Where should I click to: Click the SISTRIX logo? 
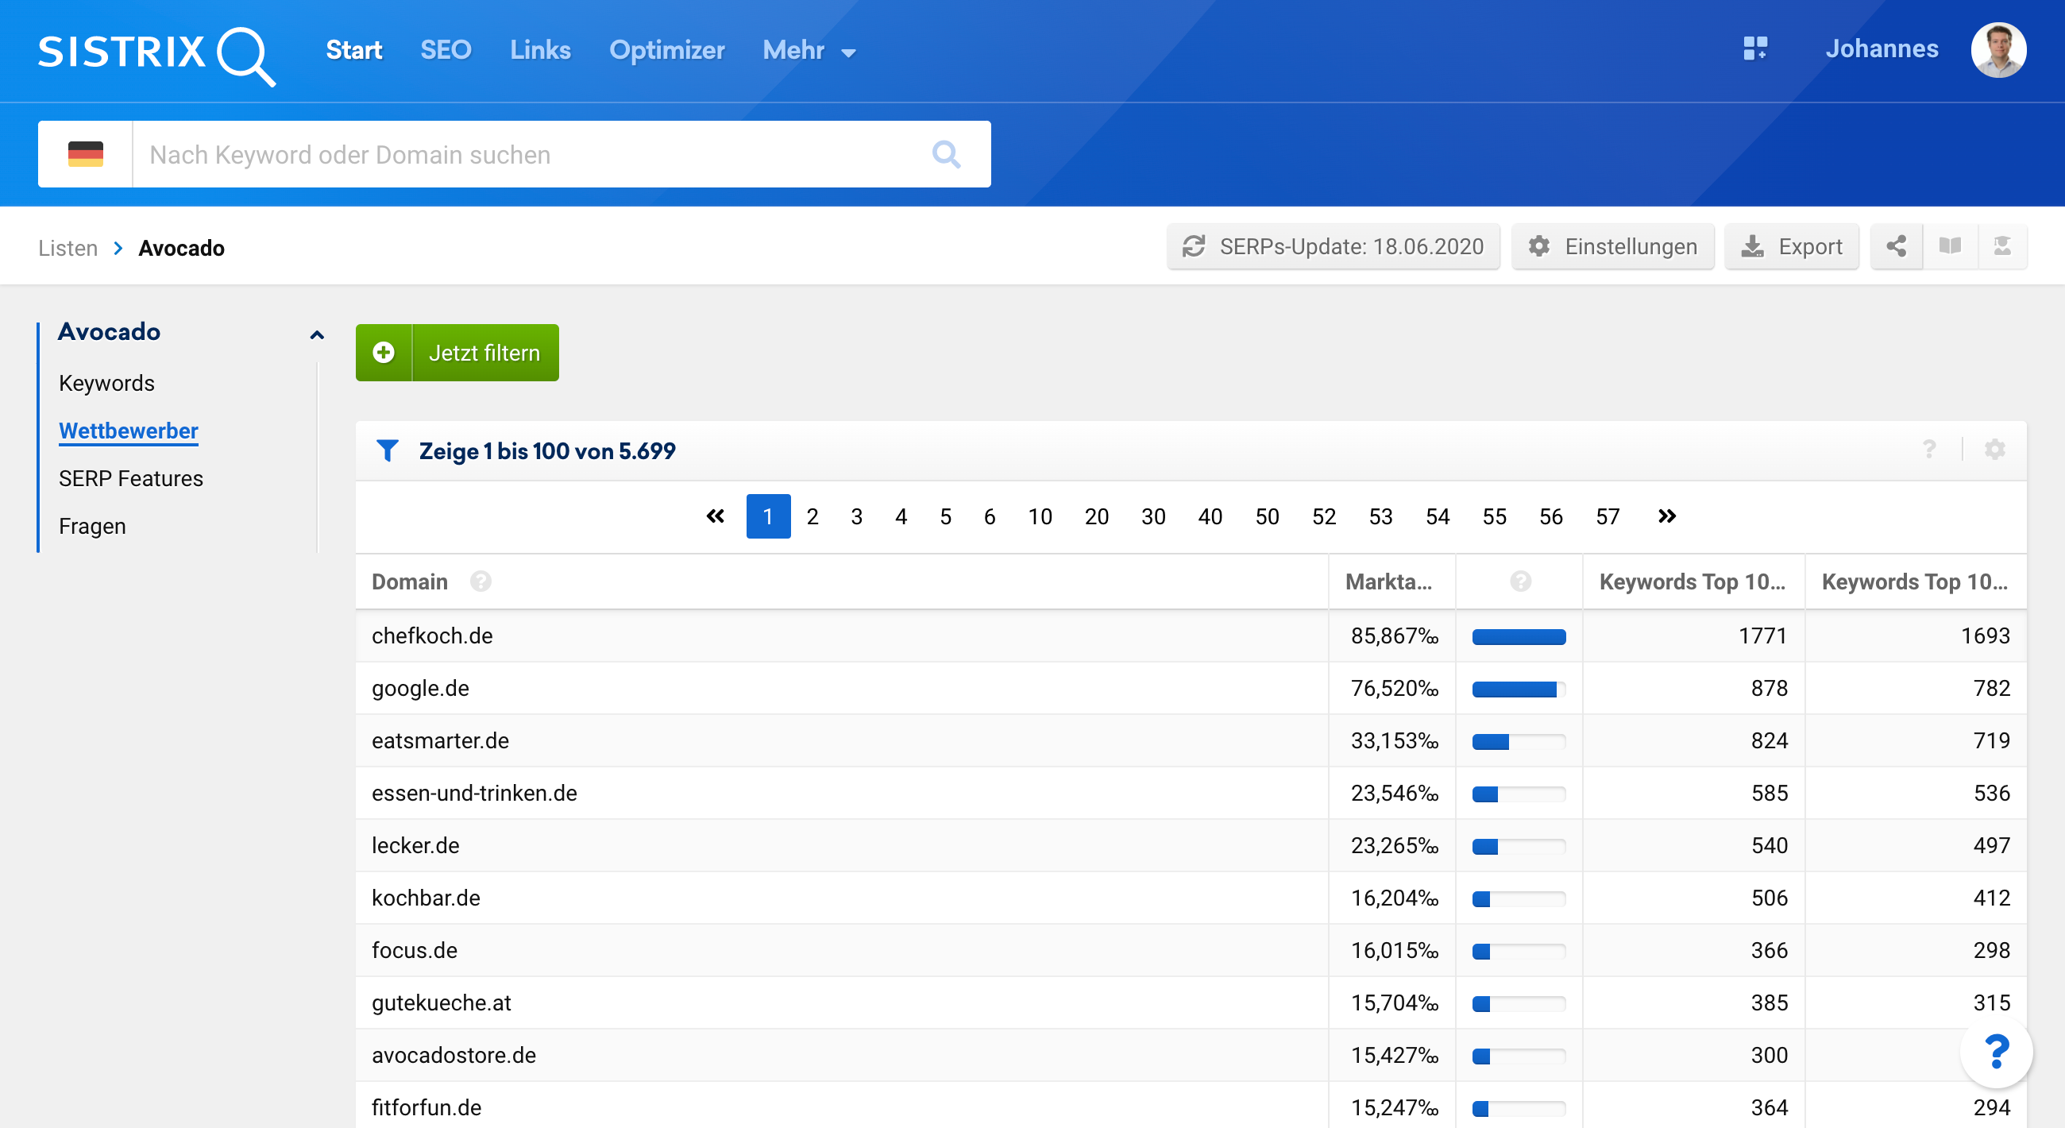(x=156, y=53)
